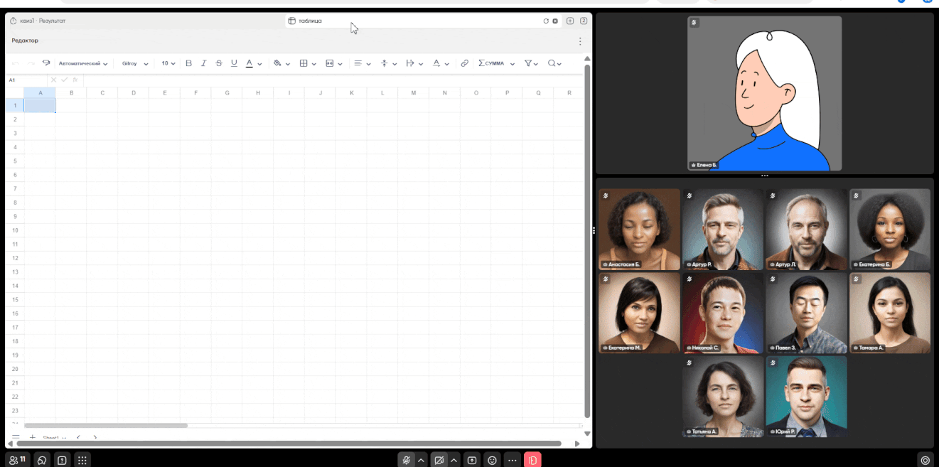Open the Gilroy font family dropdown
939x467 pixels.
(x=135, y=63)
